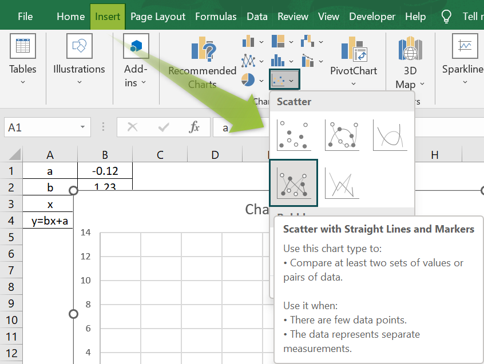This screenshot has width=484, height=364.
Task: Expand the Hierarchy chart dropdown arrow
Action: [x=291, y=42]
